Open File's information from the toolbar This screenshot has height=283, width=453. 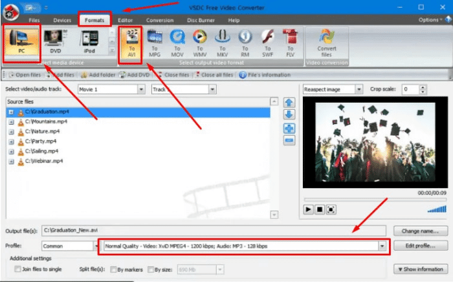(x=265, y=75)
